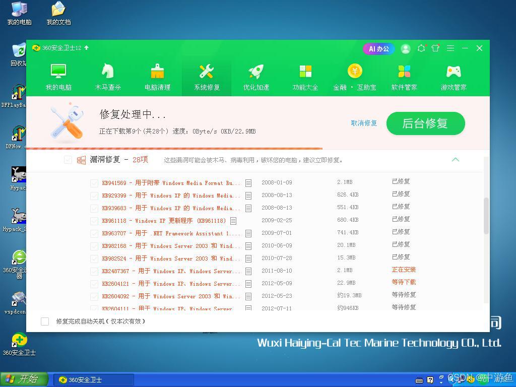Enable 修复完成自动关机 checkbox
The width and height of the screenshot is (516, 387).
point(45,321)
